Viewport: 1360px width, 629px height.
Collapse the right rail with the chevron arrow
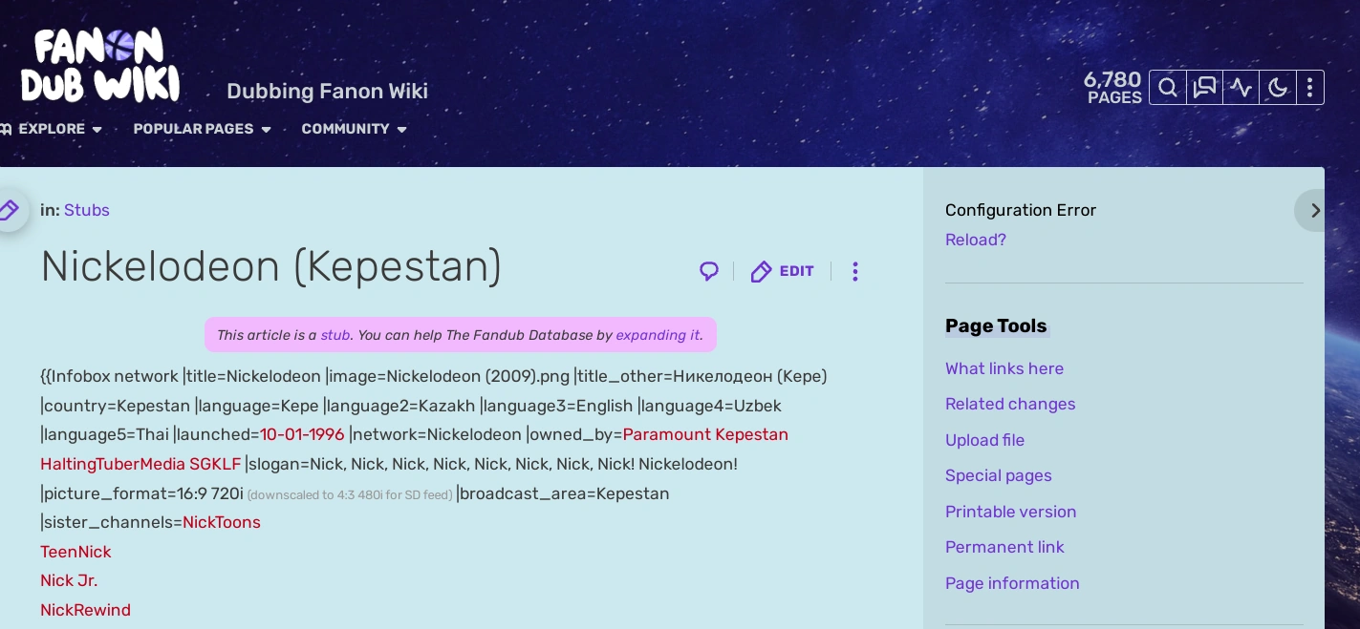pos(1315,210)
